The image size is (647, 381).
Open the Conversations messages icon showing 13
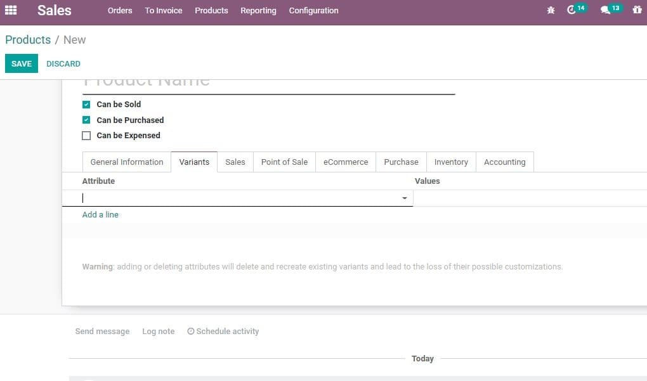click(x=608, y=10)
